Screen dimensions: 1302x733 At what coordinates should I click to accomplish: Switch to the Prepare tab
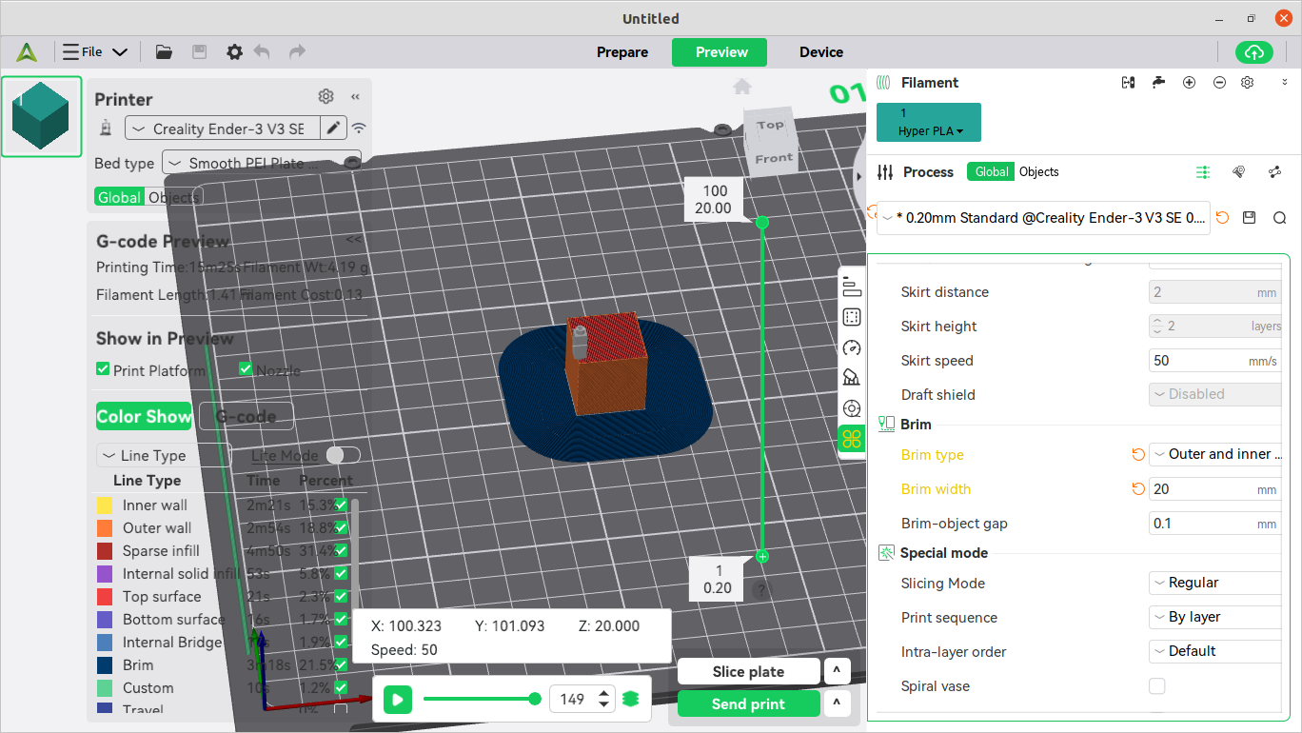tap(622, 52)
